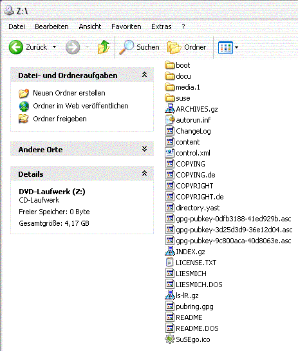298x351 pixels.
Task: Click the web publish globe icon
Action: click(x=24, y=106)
